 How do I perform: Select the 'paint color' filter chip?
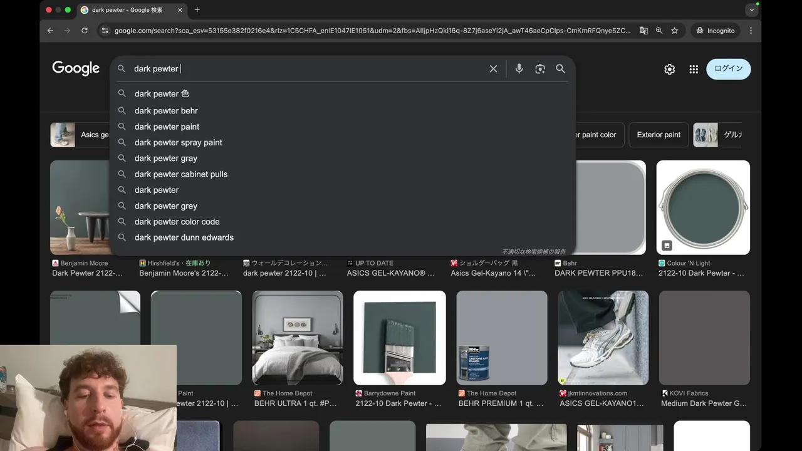coord(600,135)
